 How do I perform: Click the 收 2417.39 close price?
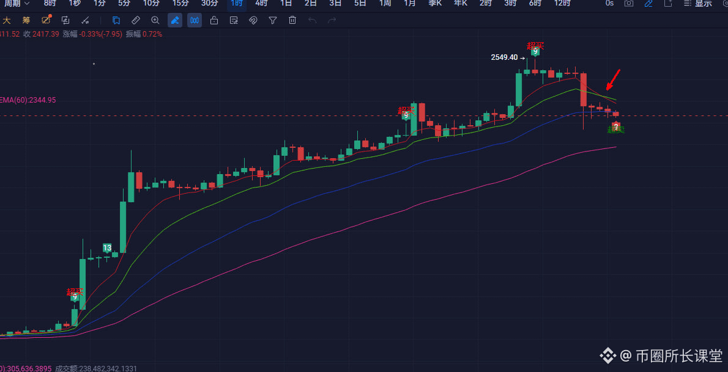(x=42, y=34)
